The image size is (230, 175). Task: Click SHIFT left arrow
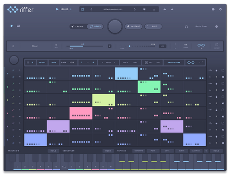[x=103, y=62]
